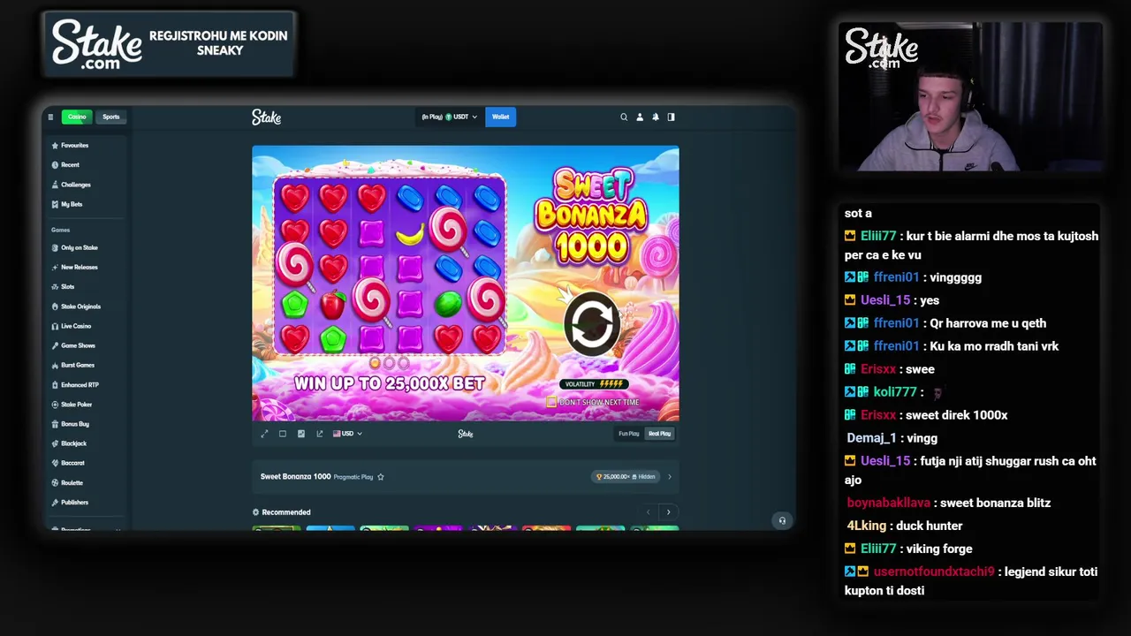This screenshot has height=636, width=1131.
Task: Click the Recommended section heading
Action: click(285, 512)
